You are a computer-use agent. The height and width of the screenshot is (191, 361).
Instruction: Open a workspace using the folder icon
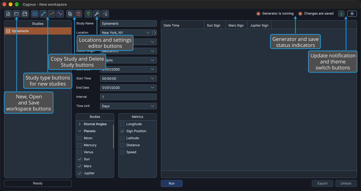(x=16, y=14)
